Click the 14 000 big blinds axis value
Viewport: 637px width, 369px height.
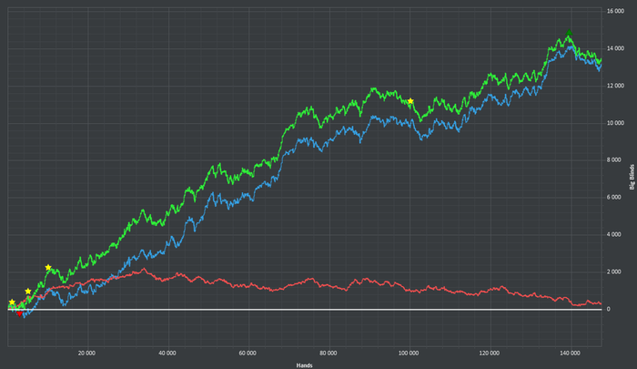pyautogui.click(x=615, y=48)
